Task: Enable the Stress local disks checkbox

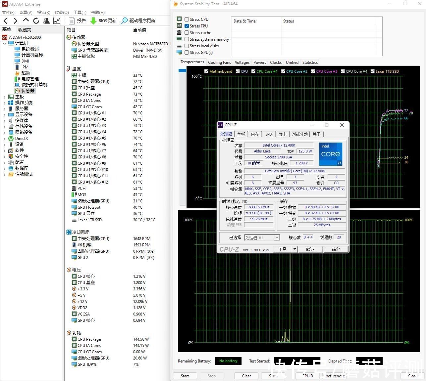Action: tap(187, 46)
